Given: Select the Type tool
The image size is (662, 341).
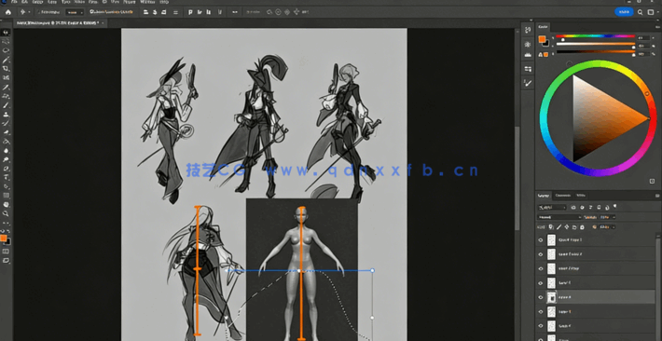Looking at the screenshot, I should click(x=6, y=177).
